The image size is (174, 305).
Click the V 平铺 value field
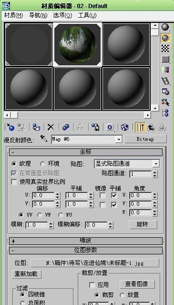click(x=77, y=204)
